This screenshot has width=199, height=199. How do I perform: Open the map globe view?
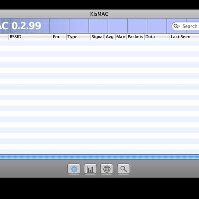click(107, 169)
